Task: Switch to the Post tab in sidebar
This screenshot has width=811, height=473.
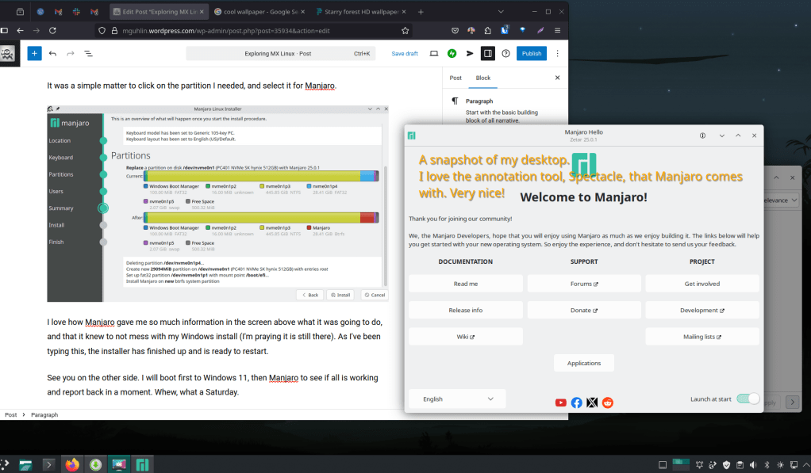Action: tap(455, 78)
